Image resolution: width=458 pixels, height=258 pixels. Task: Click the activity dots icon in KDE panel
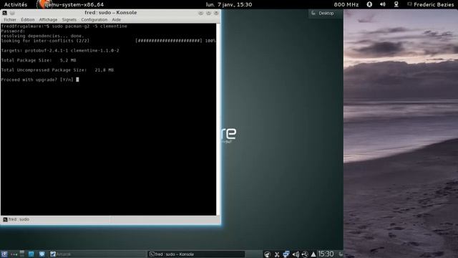point(14,254)
